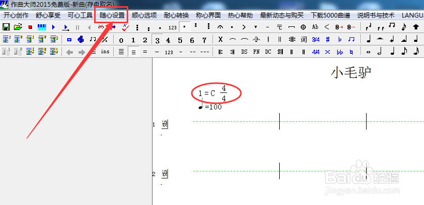Viewport: 424px width, 205px height.
Task: Open the 耐心转换 menu
Action: pos(176,15)
